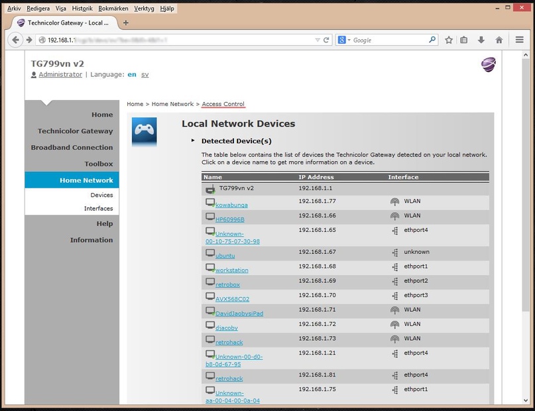Click the browser Back arrow button
535x411 pixels.
tap(15, 40)
